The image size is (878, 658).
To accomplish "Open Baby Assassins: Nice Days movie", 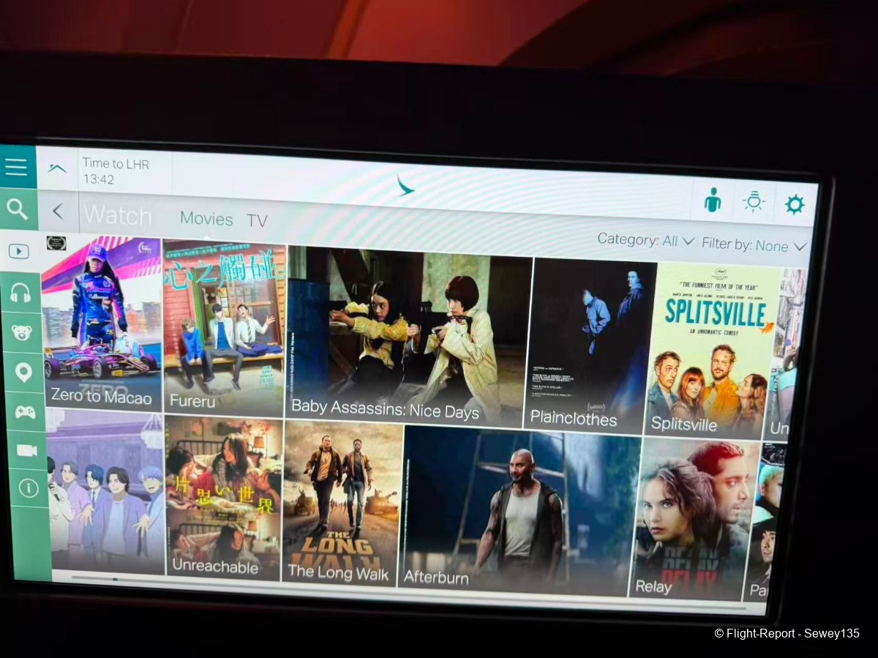I will [408, 337].
